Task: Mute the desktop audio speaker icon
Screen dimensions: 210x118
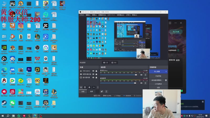Action: (x=141, y=83)
